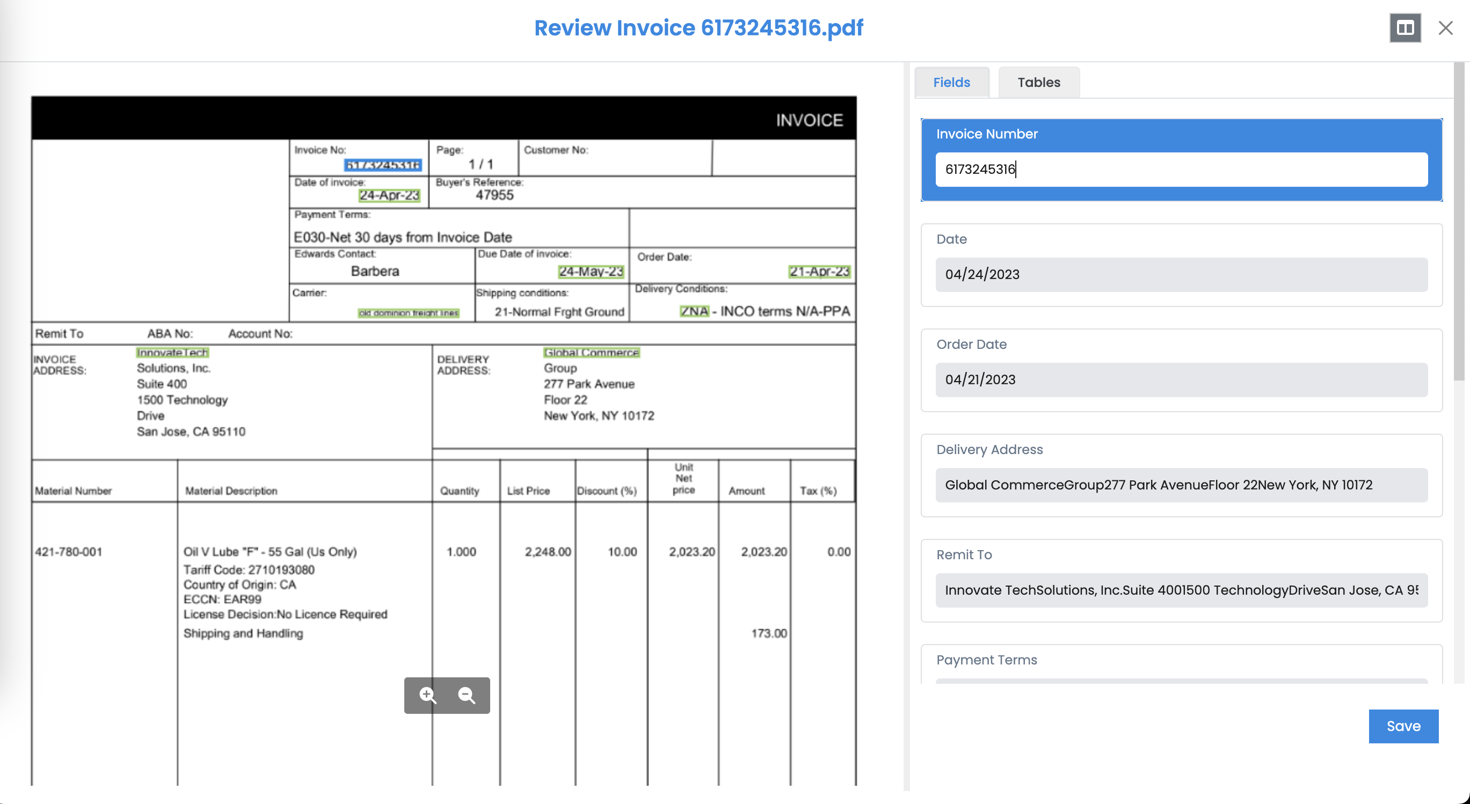
Task: Click highlighted 24-Apr-23 invoice date
Action: (389, 195)
